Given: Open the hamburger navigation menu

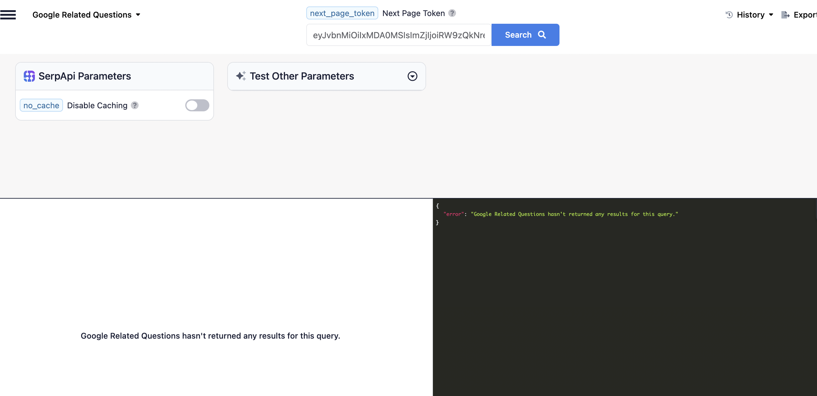Looking at the screenshot, I should pyautogui.click(x=8, y=14).
